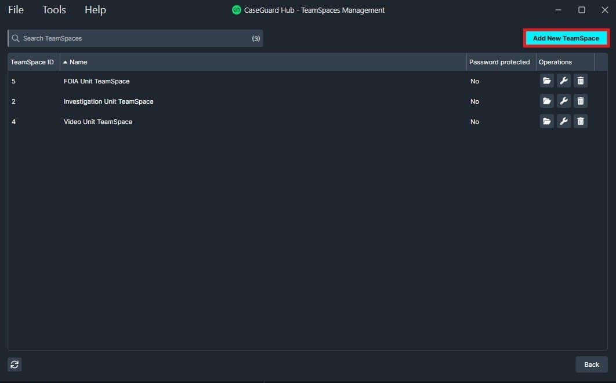The width and height of the screenshot is (616, 383).
Task: Click the Add New TeamSpace button
Action: coord(566,38)
